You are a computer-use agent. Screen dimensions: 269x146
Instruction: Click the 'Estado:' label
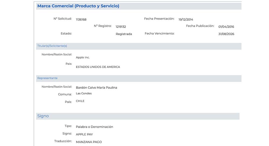66,33
